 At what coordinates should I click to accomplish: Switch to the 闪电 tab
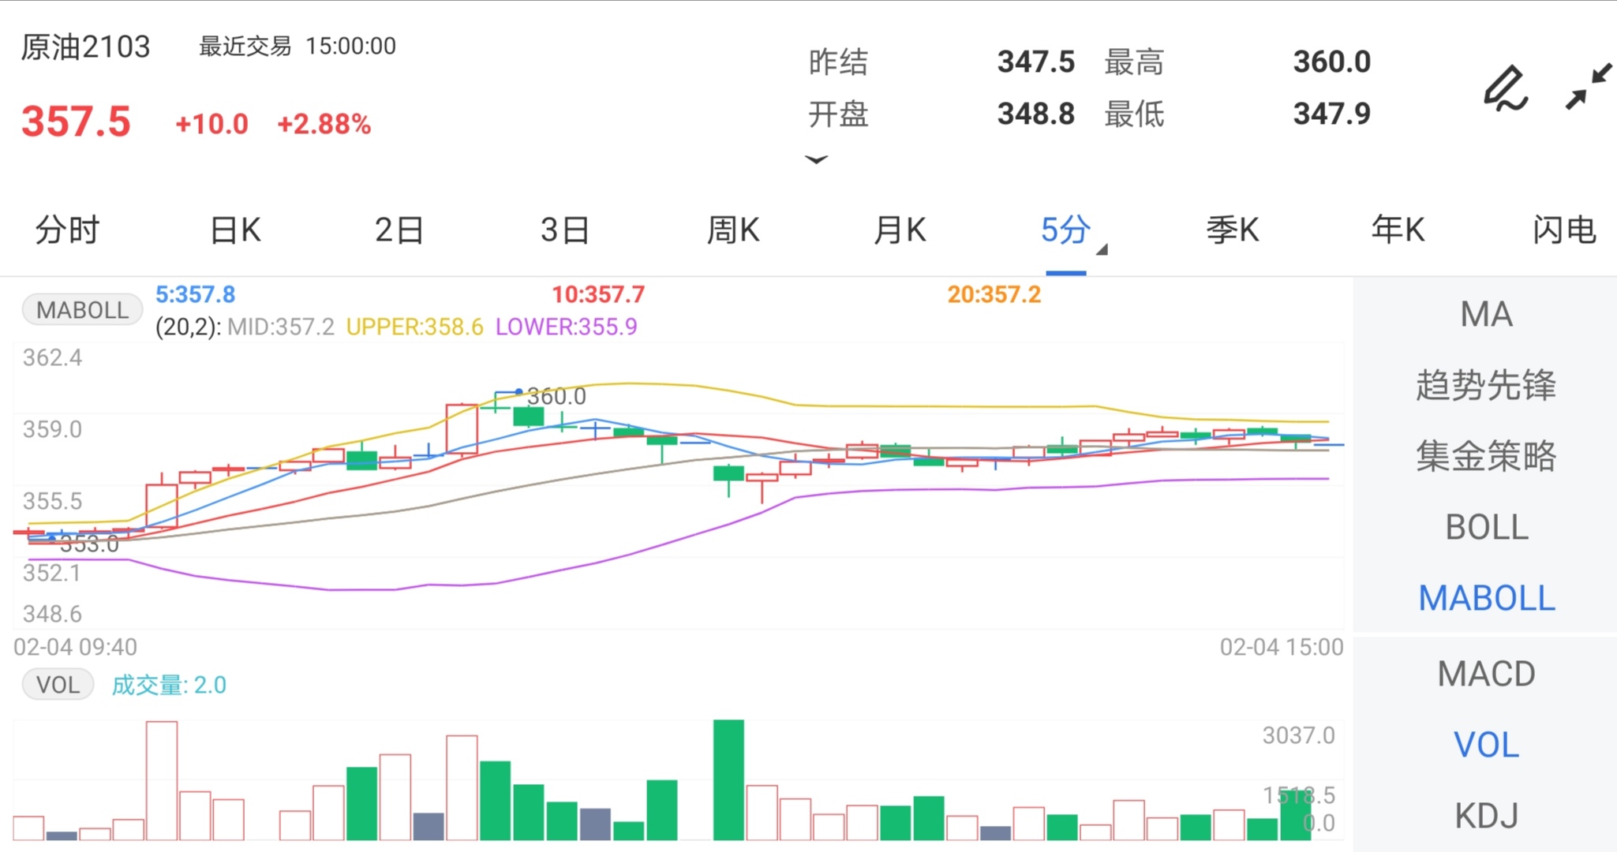click(1564, 230)
